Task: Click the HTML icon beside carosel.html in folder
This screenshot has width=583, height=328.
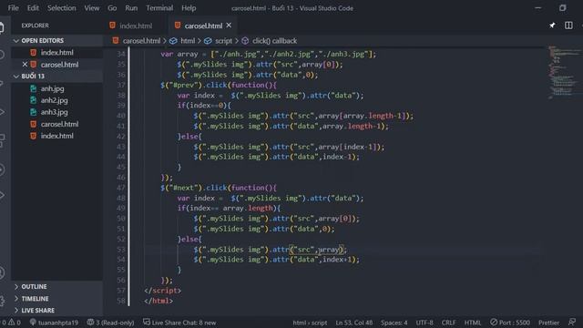Action: click(34, 124)
